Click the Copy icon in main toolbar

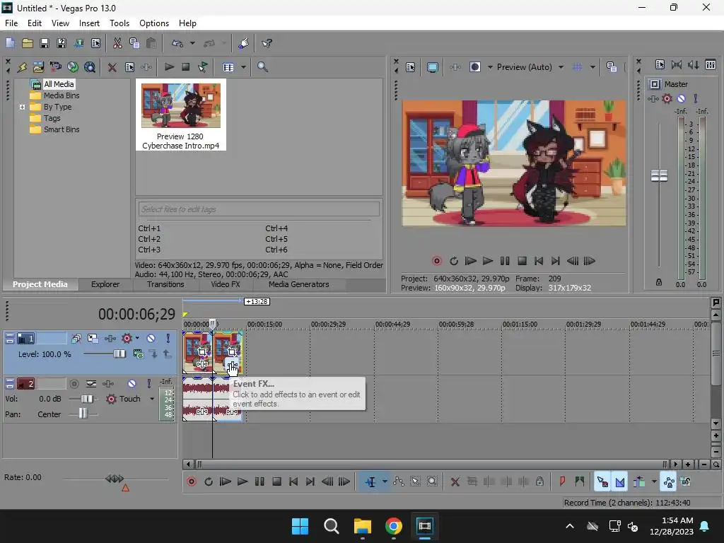[x=134, y=43]
